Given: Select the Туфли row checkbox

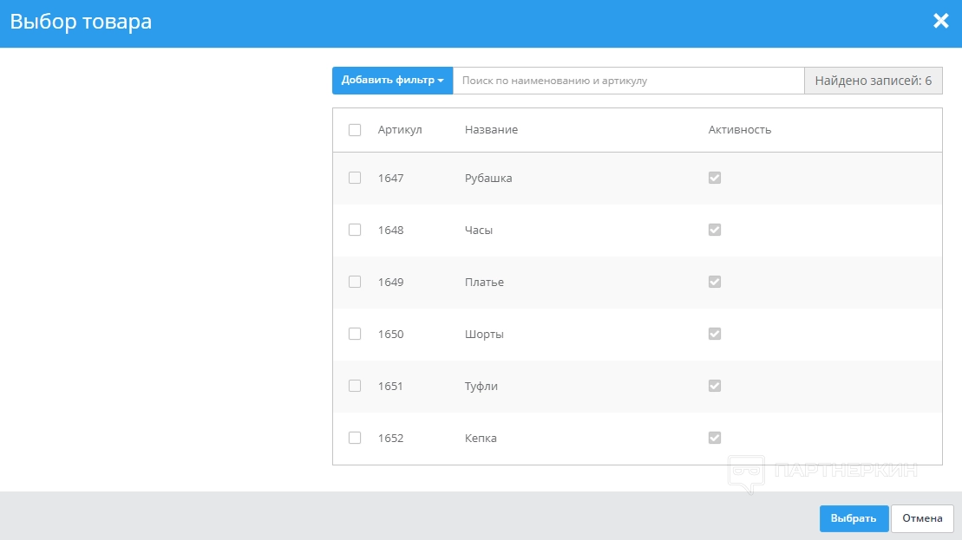Looking at the screenshot, I should [x=355, y=386].
